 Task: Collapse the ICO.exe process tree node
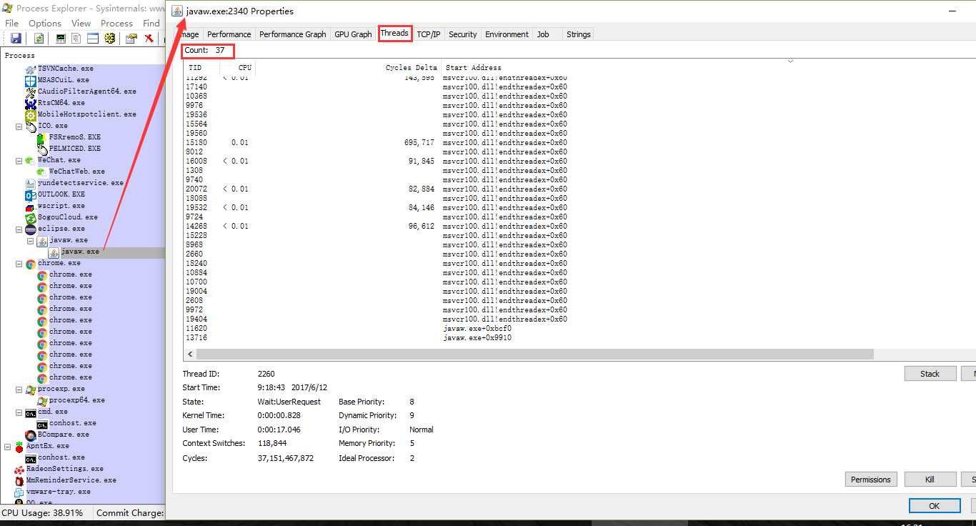(x=19, y=126)
